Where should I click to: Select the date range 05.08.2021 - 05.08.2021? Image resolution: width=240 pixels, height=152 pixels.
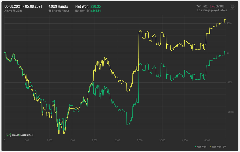click(23, 6)
